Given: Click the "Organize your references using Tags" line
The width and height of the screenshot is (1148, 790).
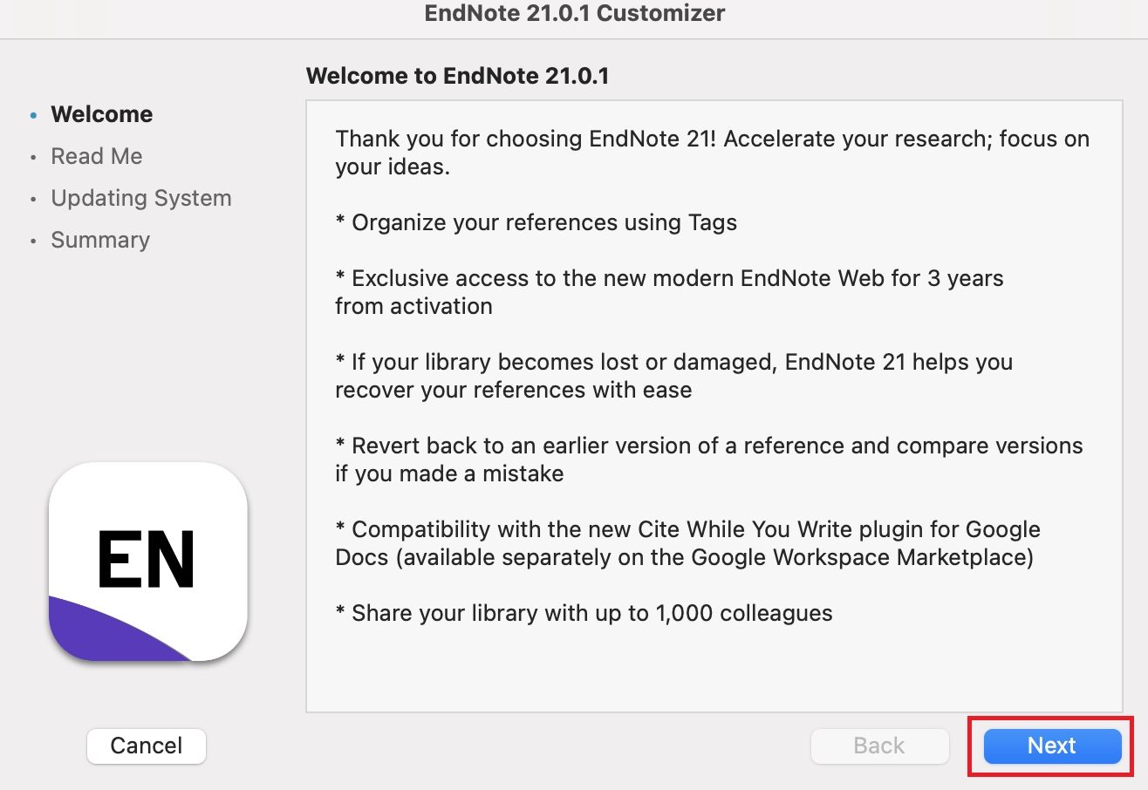Looking at the screenshot, I should [536, 222].
